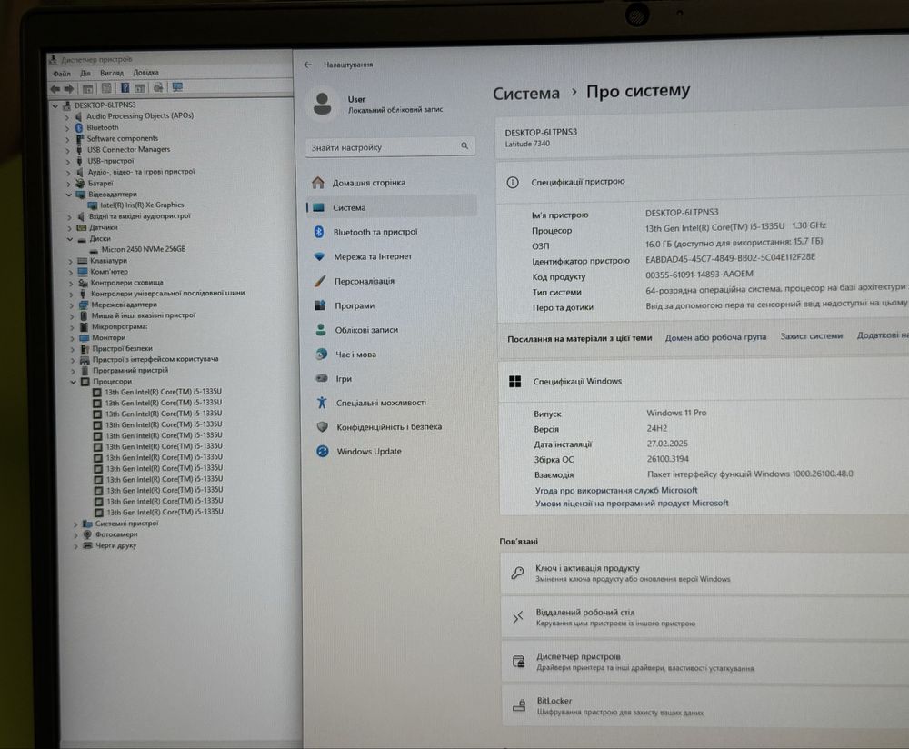Open Диспетчер пристроїв related setting

coord(705,662)
